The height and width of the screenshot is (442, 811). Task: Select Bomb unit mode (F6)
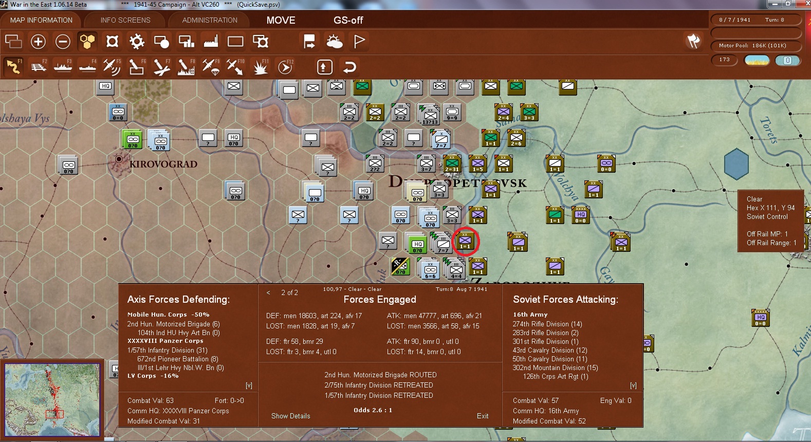click(x=137, y=67)
